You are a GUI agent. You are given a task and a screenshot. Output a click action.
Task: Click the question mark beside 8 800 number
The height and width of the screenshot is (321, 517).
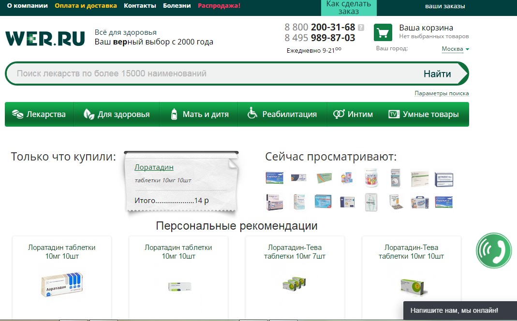point(361,28)
